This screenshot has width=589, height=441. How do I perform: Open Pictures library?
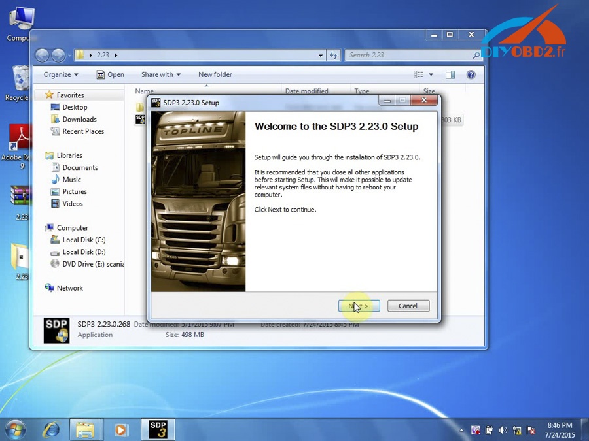(75, 191)
